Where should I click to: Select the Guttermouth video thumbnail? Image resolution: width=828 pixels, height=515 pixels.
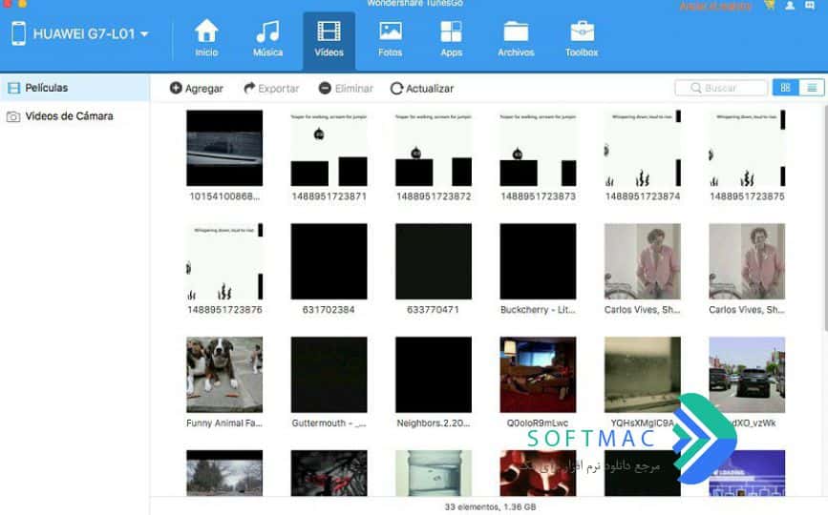pos(329,375)
